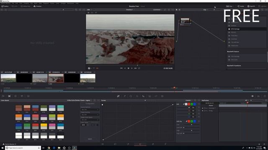Click the Edit curve pencil icon
268x150 pixels.
pyautogui.click(x=184, y=104)
